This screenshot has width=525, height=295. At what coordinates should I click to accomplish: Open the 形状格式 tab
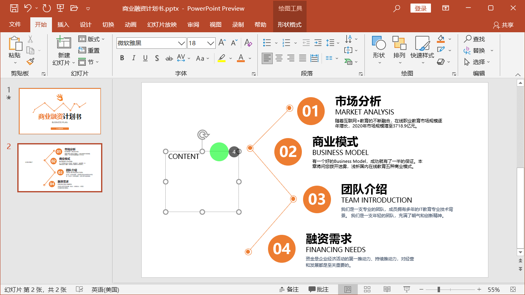click(289, 24)
